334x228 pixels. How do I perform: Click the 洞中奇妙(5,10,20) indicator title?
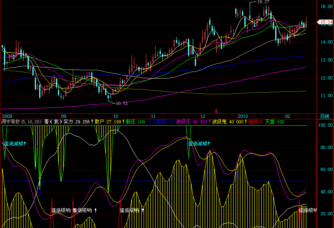coord(21,122)
